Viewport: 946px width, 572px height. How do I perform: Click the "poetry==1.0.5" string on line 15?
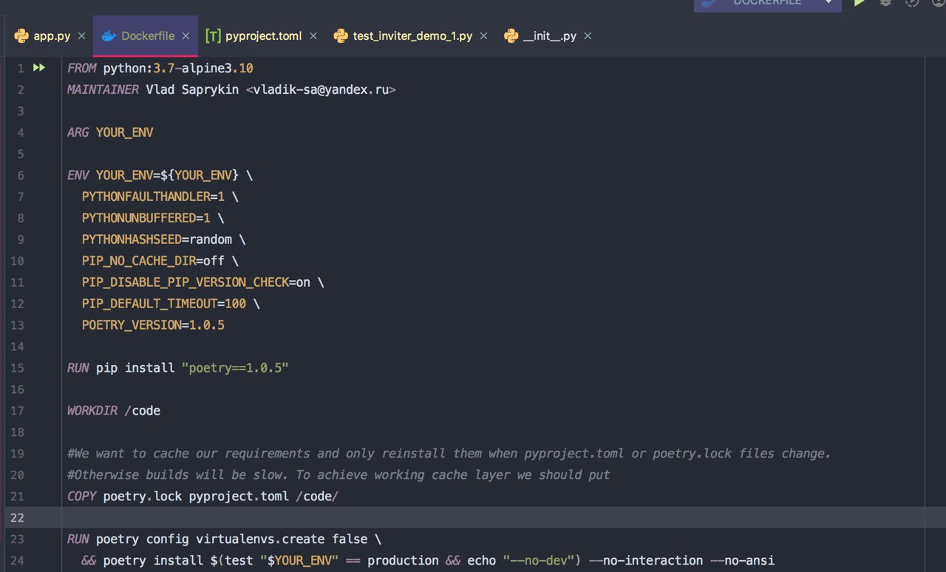(235, 367)
